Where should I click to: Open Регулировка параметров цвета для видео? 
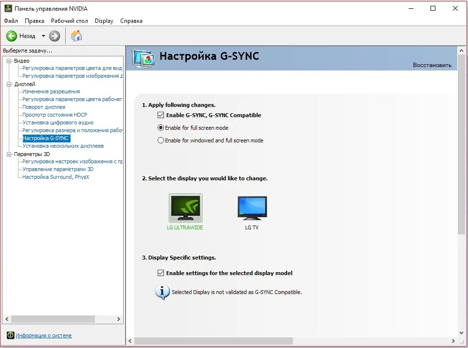point(72,69)
